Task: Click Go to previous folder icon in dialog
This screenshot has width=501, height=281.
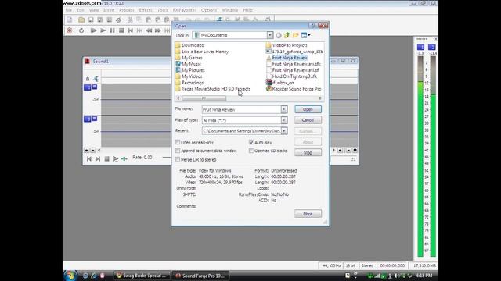Action: 279,35
